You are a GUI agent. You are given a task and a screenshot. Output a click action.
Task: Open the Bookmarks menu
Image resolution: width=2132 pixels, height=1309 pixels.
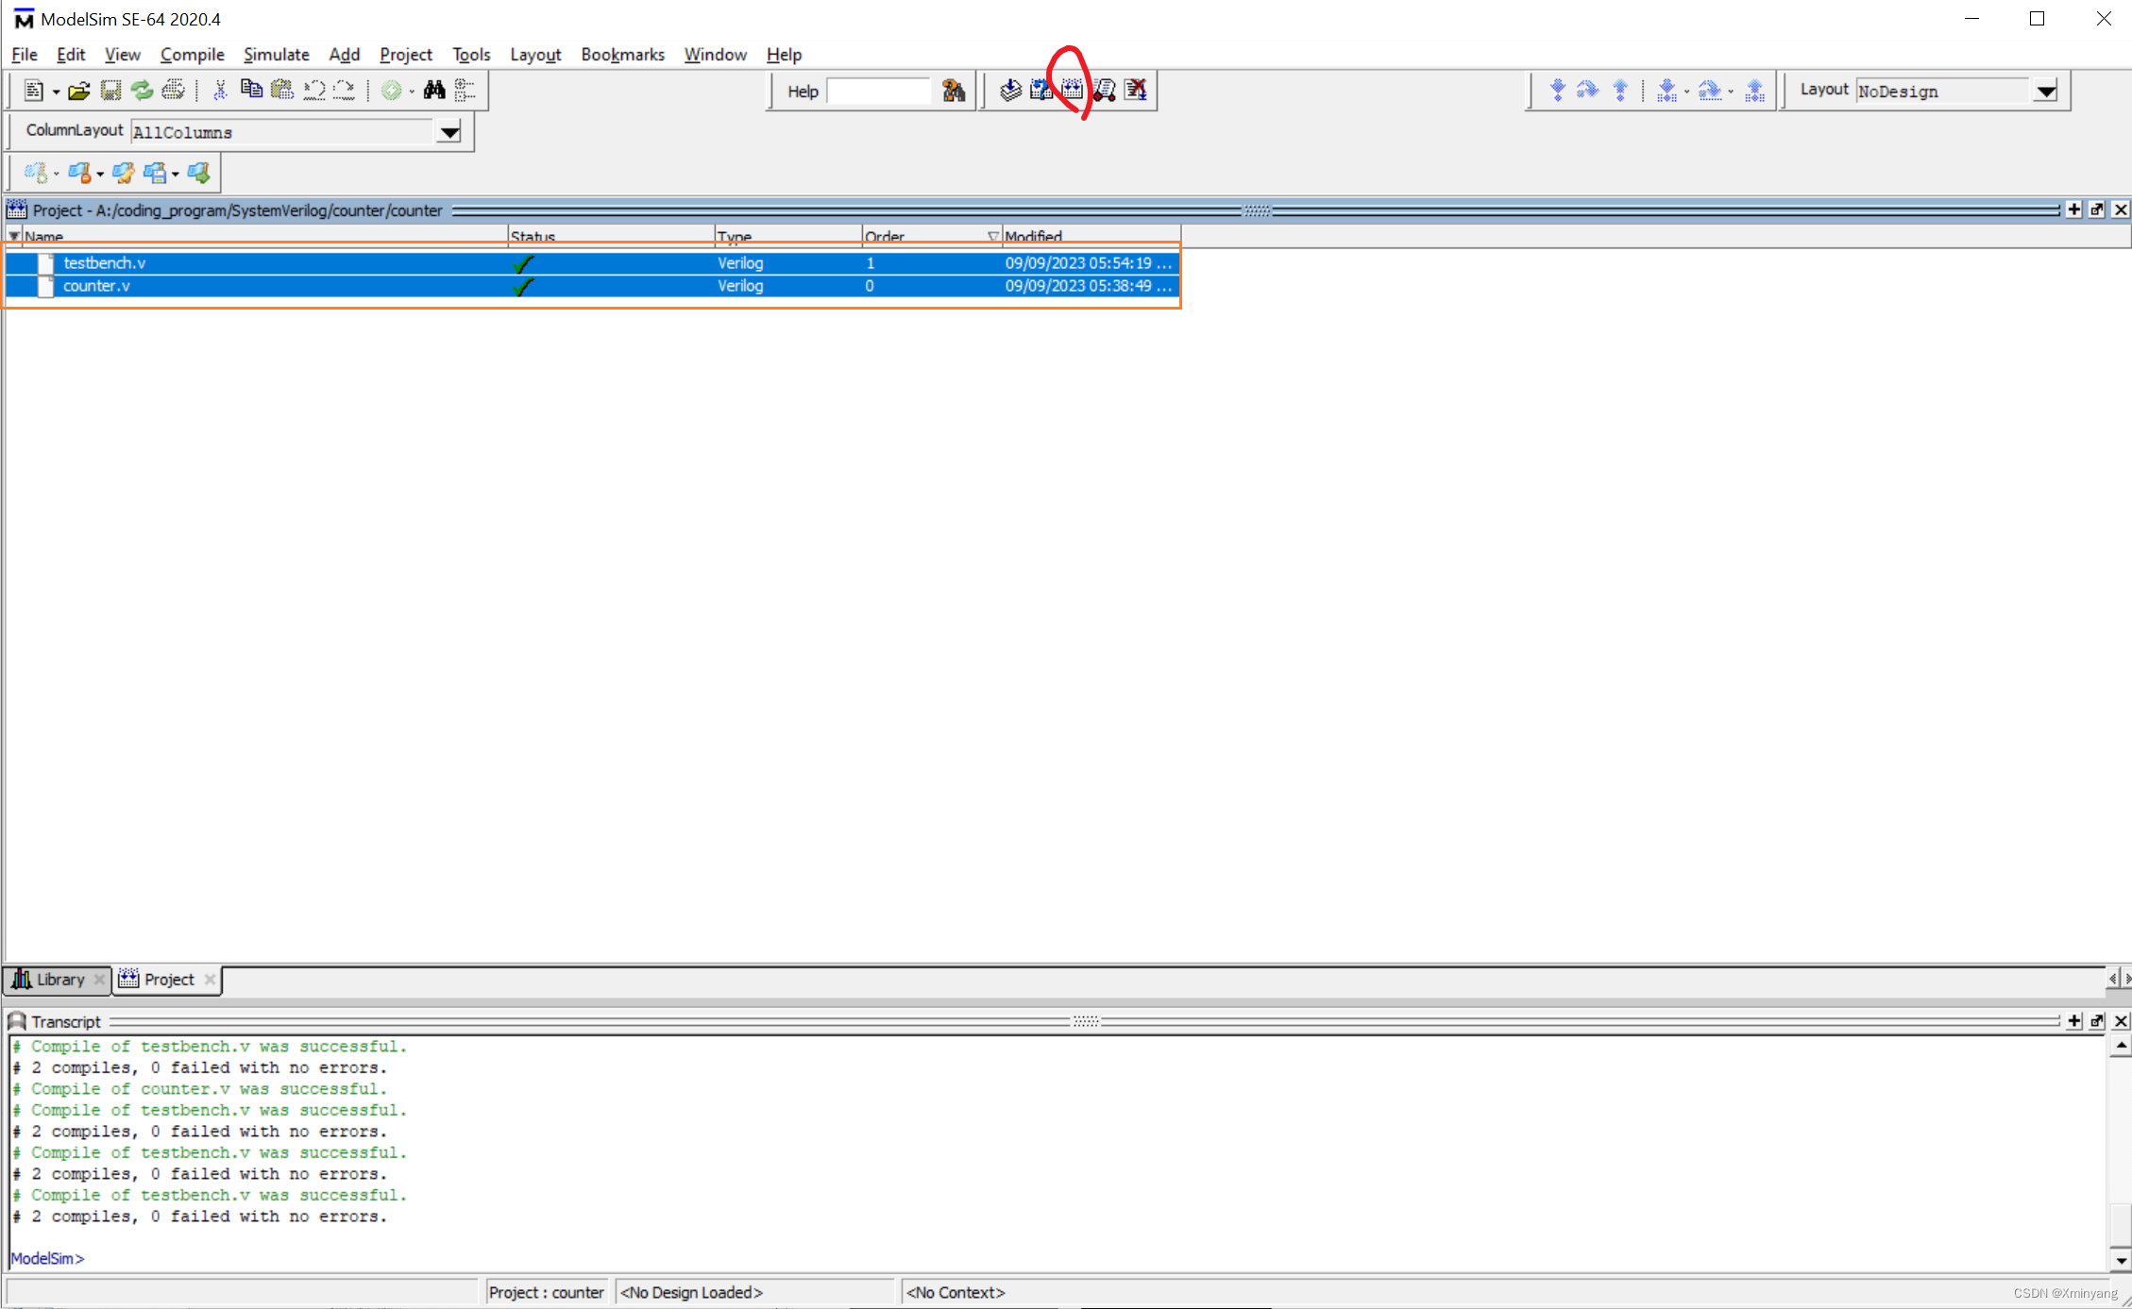622,55
